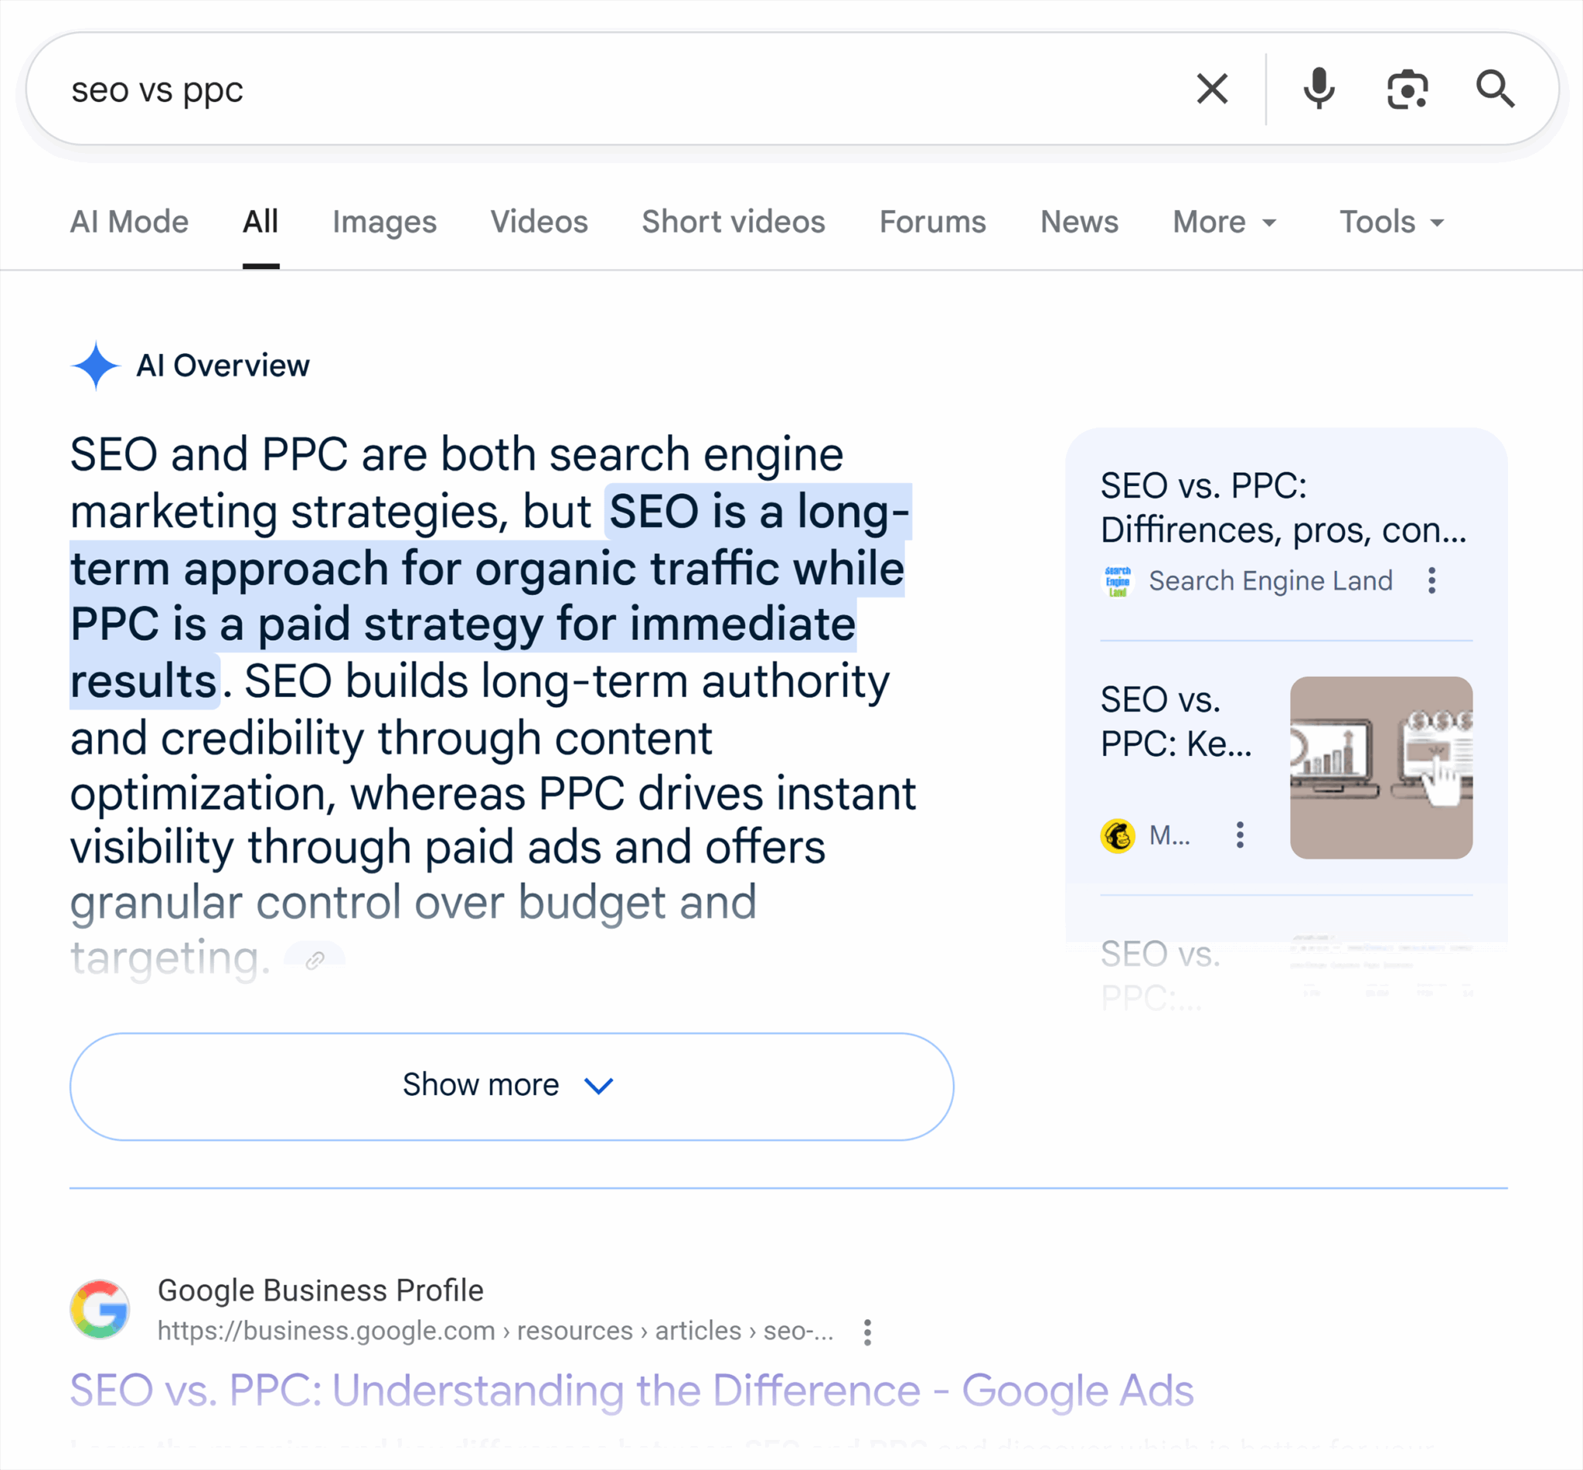Expand AI Overview with Show more
The height and width of the screenshot is (1470, 1583).
pos(511,1086)
